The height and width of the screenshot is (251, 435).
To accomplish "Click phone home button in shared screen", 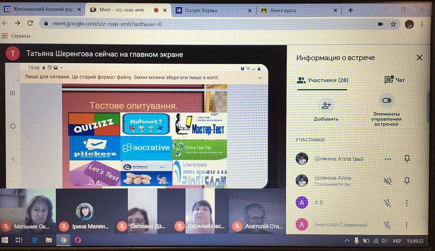I will pos(13,126).
